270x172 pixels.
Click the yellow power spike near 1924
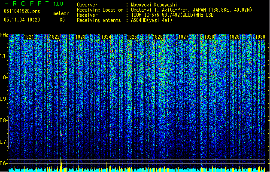pos(106,167)
